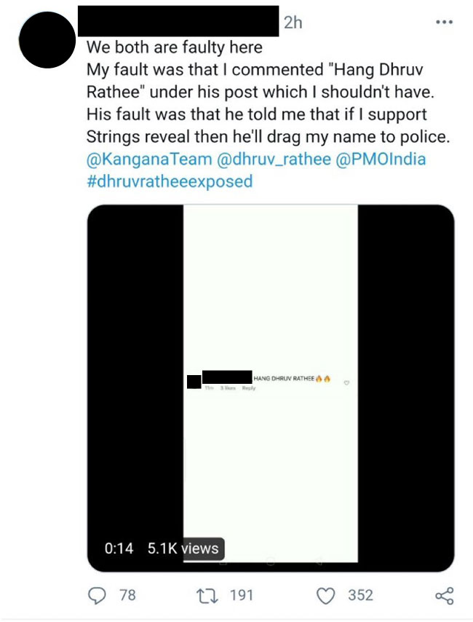The height and width of the screenshot is (622, 473).
Task: Click the 352 likes count
Action: coord(360,595)
